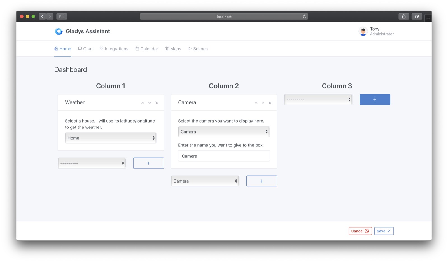Image resolution: width=448 pixels, height=262 pixels.
Task: Open the camera selection dropdown
Action: [x=223, y=131]
